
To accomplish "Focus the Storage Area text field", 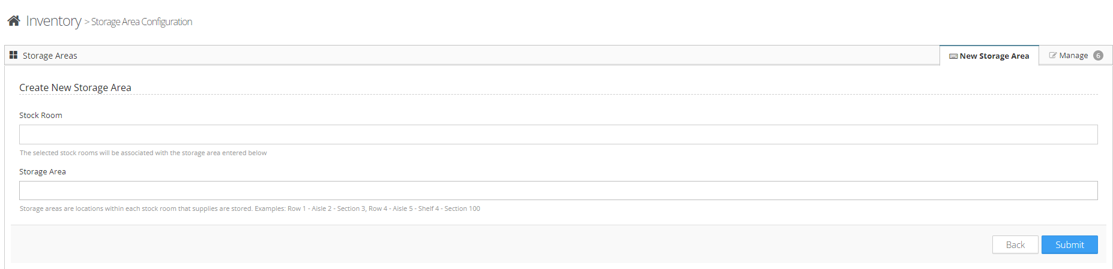I will [x=558, y=191].
